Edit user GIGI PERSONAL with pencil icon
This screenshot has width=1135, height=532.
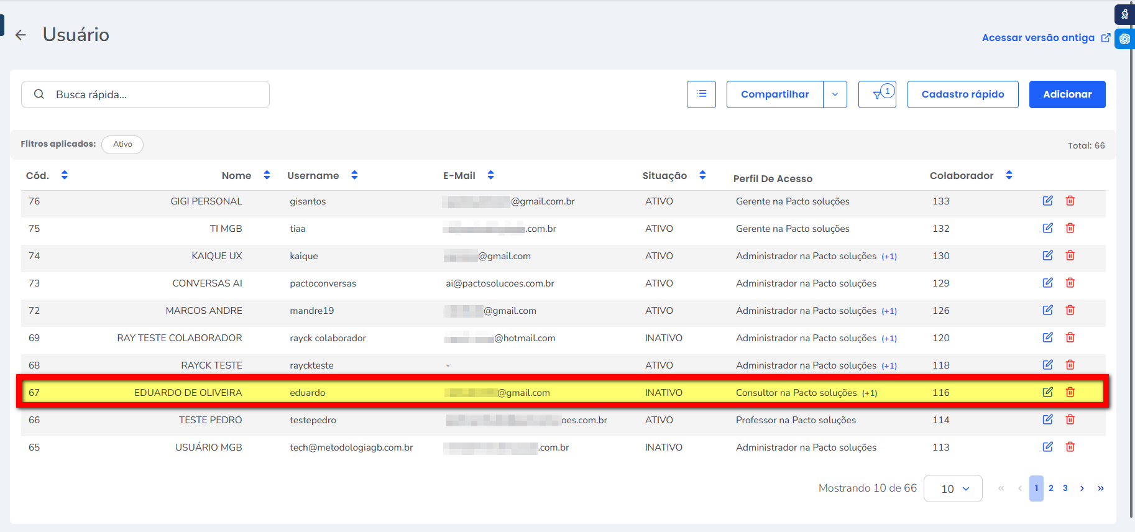(1047, 201)
